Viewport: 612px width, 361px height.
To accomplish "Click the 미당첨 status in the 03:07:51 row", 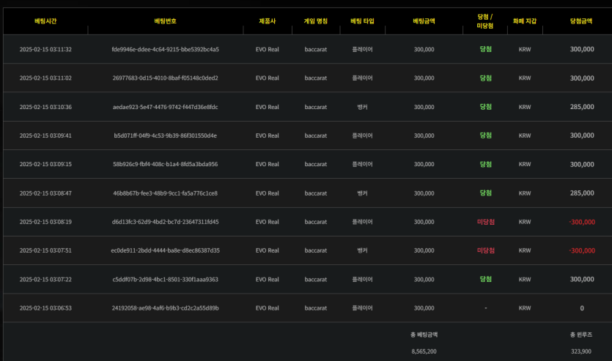I will click(485, 250).
